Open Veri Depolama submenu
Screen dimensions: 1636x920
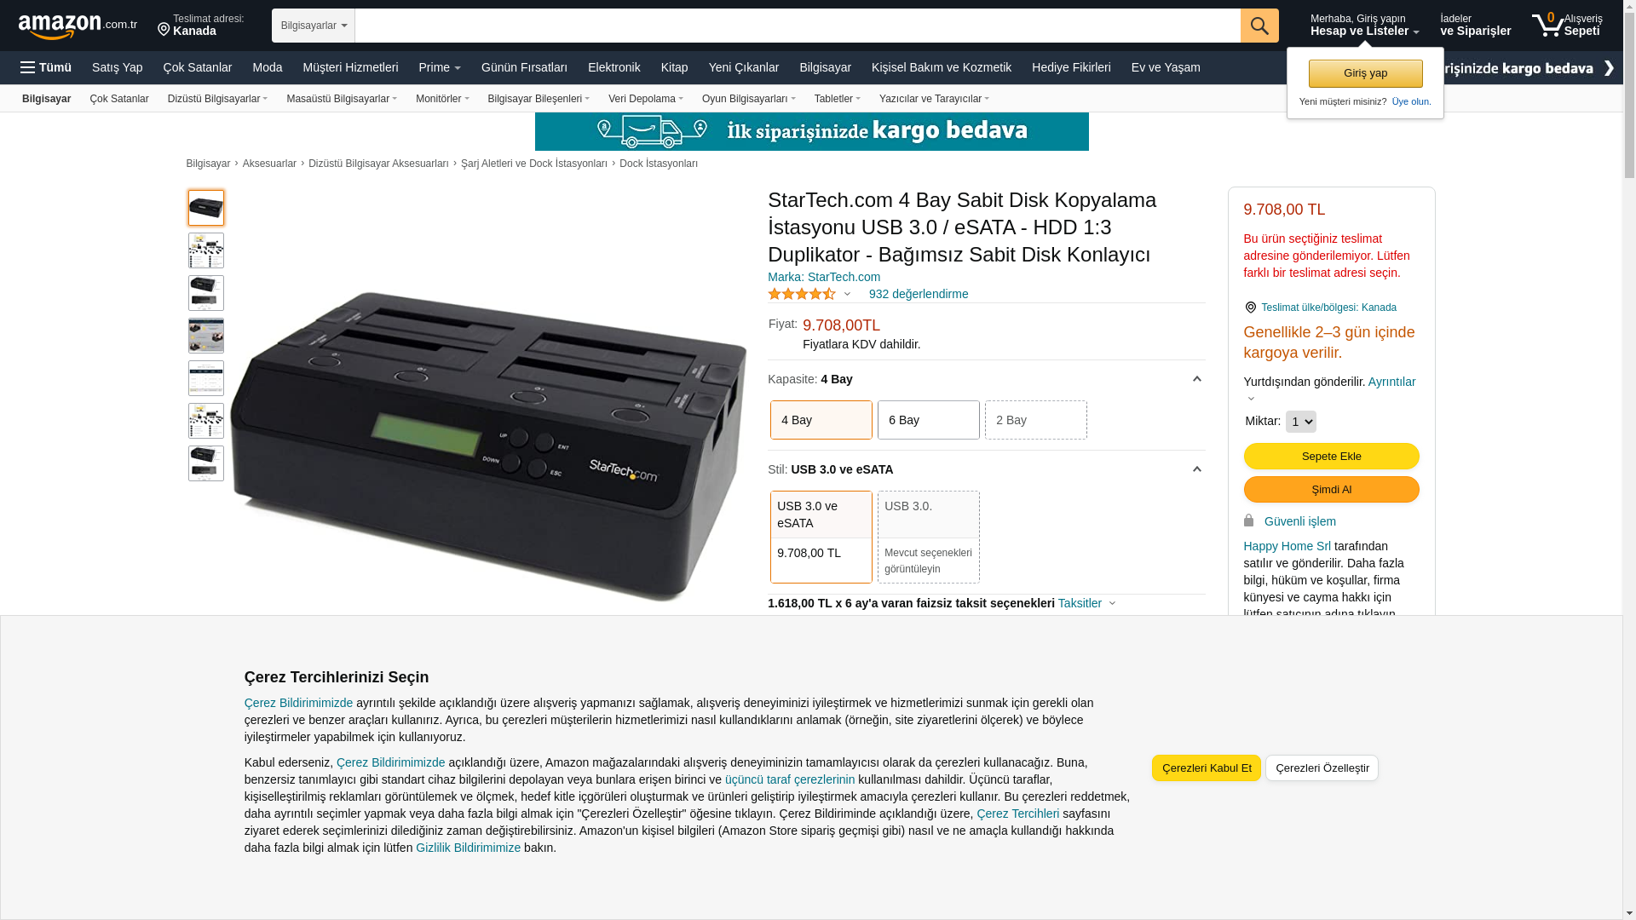646,99
